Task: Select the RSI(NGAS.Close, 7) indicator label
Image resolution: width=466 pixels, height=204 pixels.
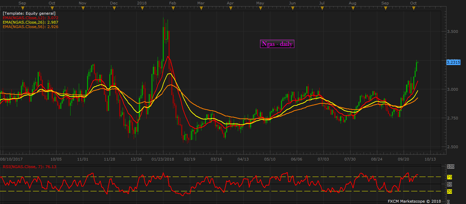Action: (x=30, y=167)
